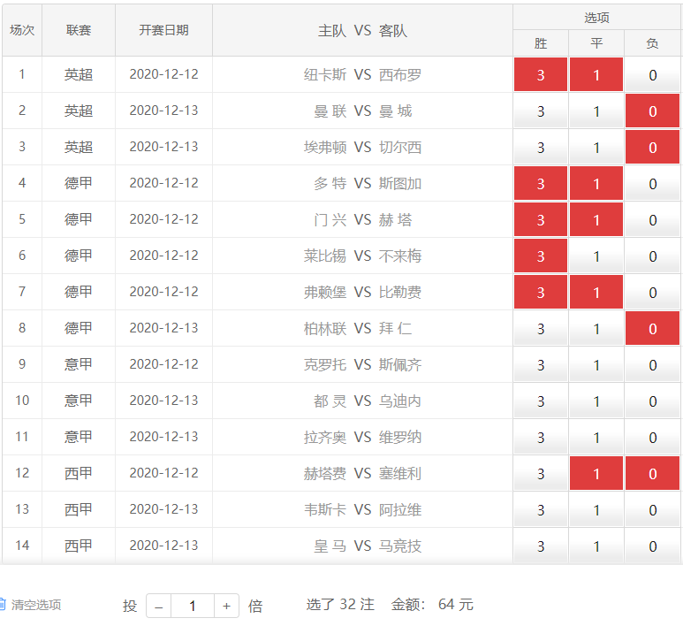Select draw (1) for 都灵 VS 乌迪内

click(x=596, y=401)
